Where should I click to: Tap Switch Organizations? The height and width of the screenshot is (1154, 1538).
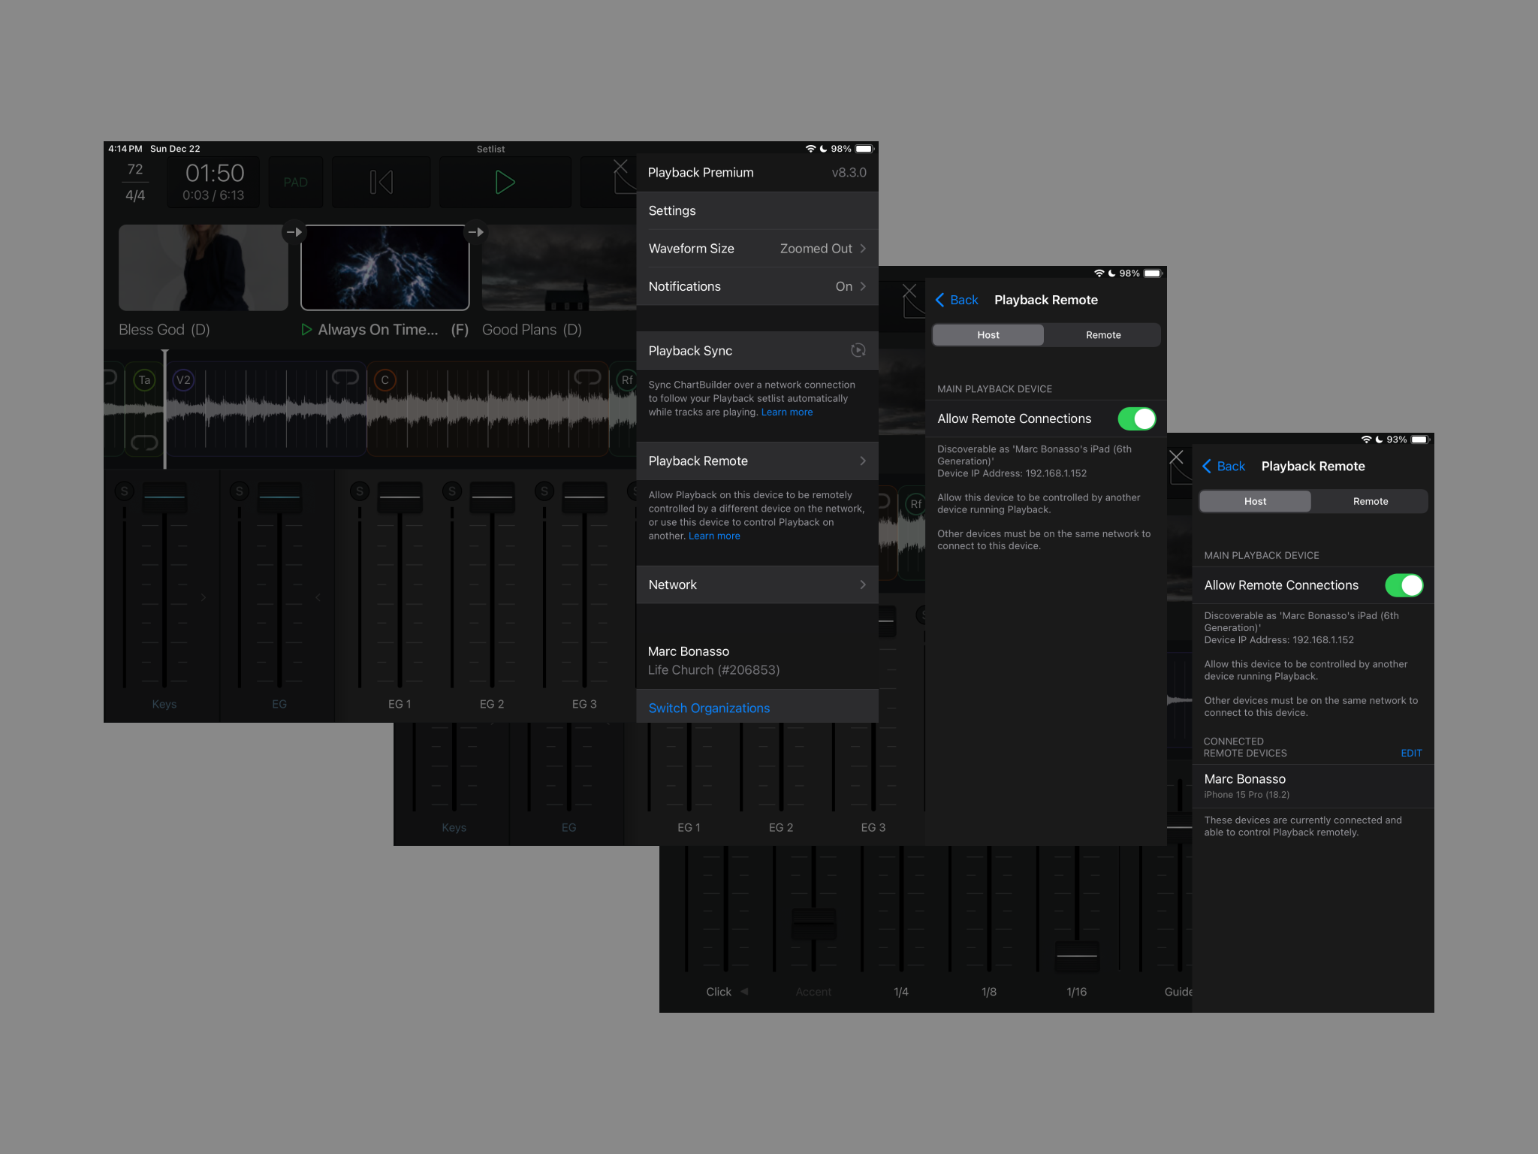tap(708, 707)
